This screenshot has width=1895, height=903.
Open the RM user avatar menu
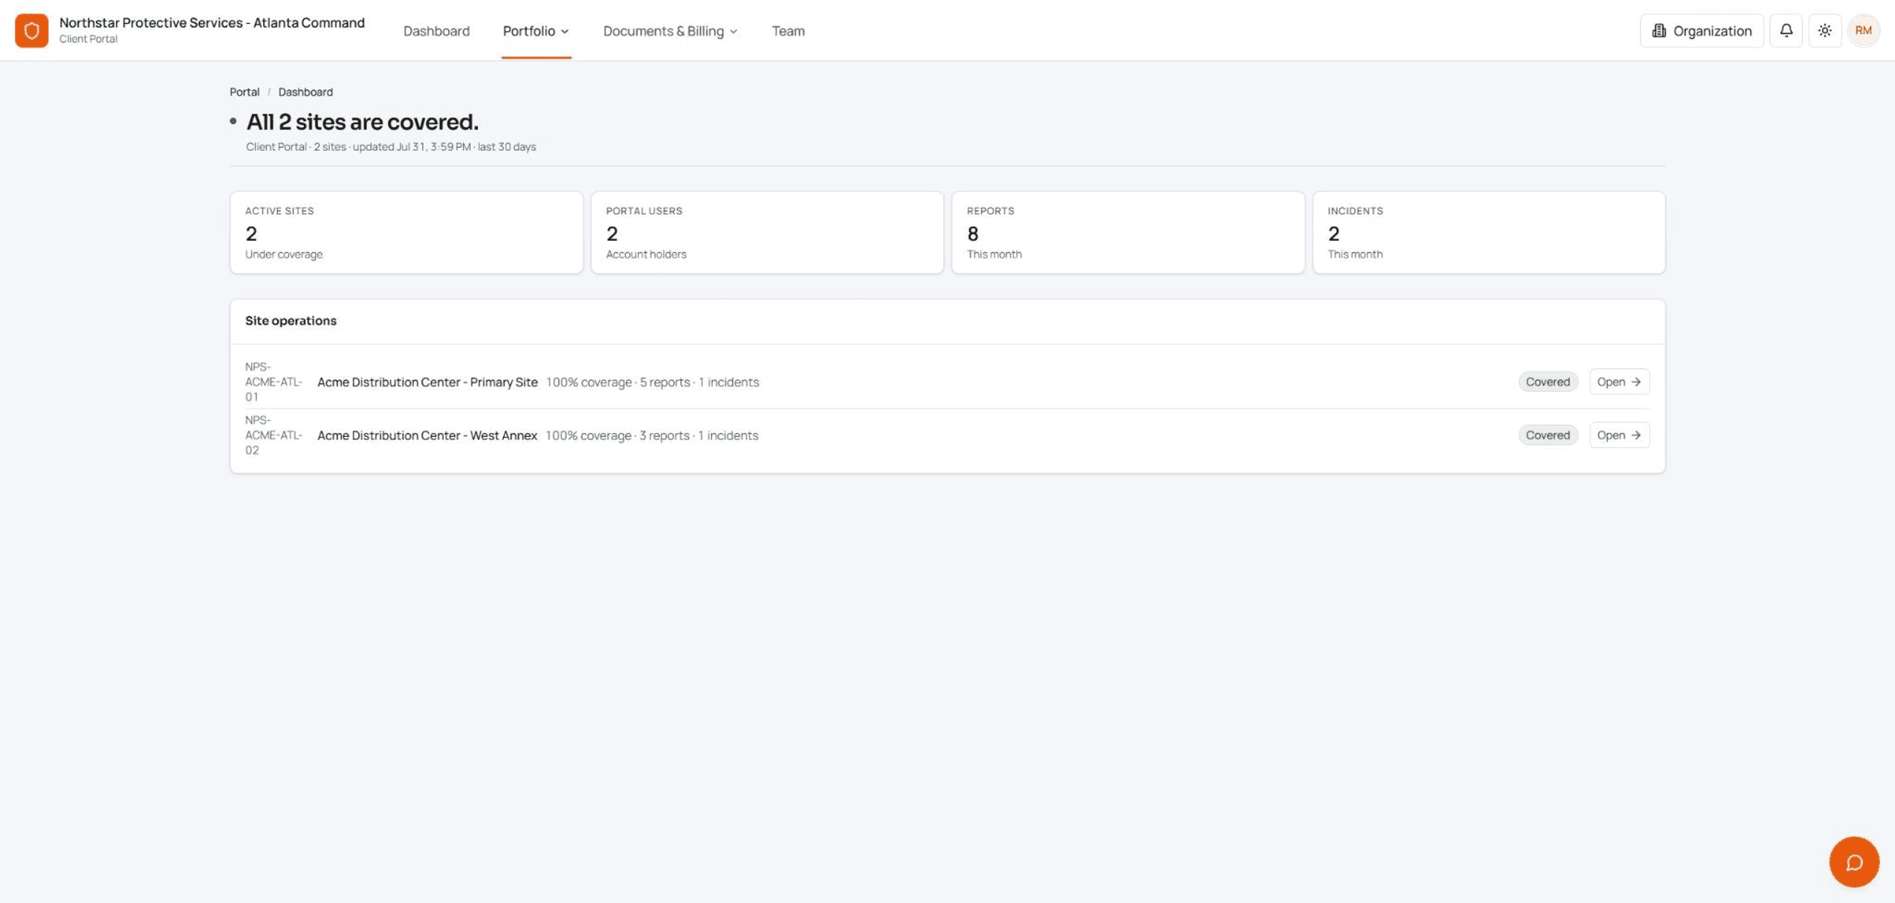(x=1863, y=30)
